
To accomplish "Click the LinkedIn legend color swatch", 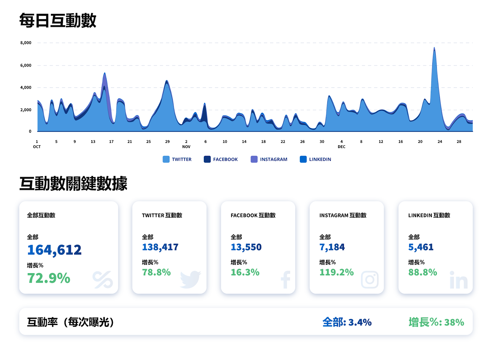I will click(303, 159).
